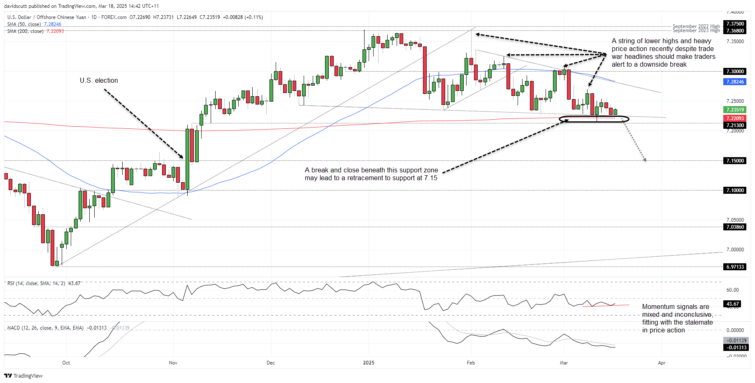
Task: Click the MACD (12, 26, close, 9, EMA, EMA) legend
Action: click(68, 328)
